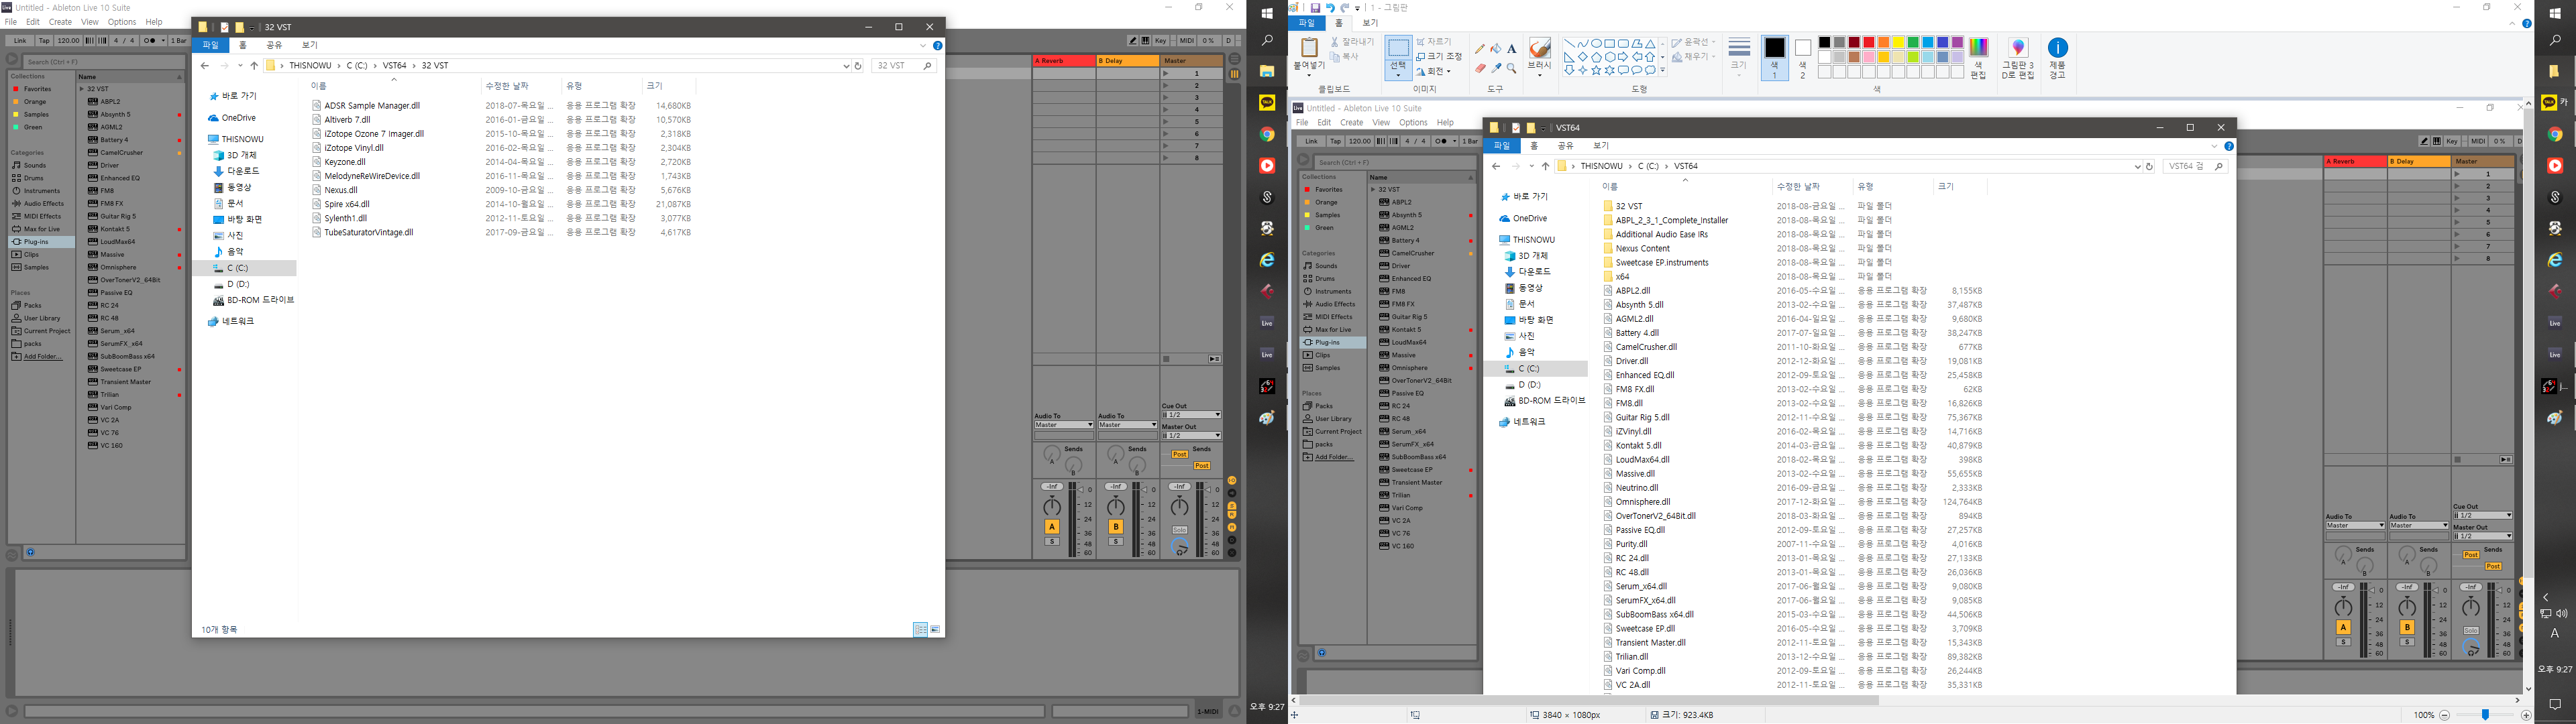Screen dimensions: 2576x724
Task: Go back in the 32 VST Explorer window
Action: (x=205, y=66)
